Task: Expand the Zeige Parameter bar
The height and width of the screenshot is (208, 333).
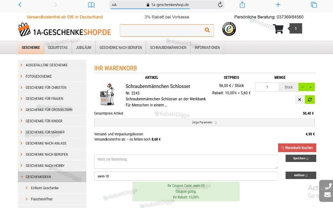Action: (204, 122)
